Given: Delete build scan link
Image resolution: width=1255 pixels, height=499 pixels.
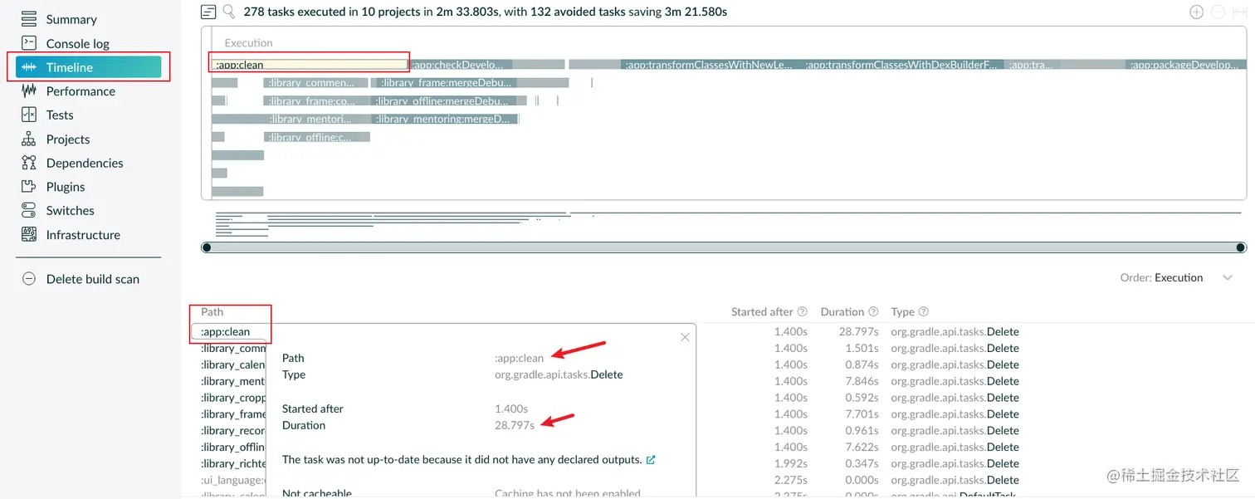Looking at the screenshot, I should point(93,279).
